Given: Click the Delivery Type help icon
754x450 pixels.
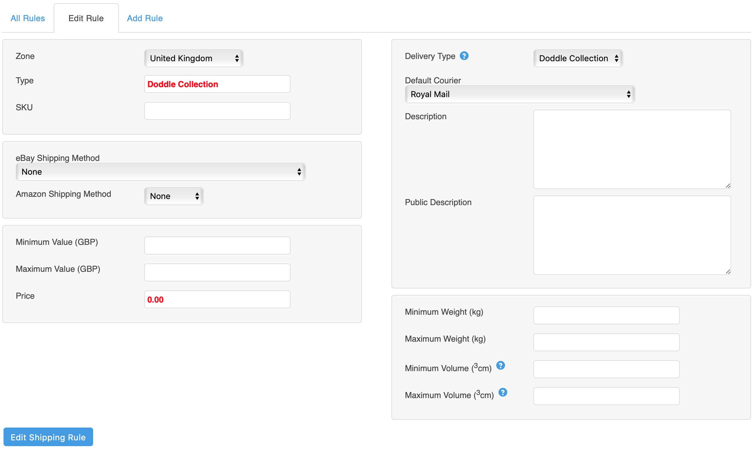Looking at the screenshot, I should 464,56.
